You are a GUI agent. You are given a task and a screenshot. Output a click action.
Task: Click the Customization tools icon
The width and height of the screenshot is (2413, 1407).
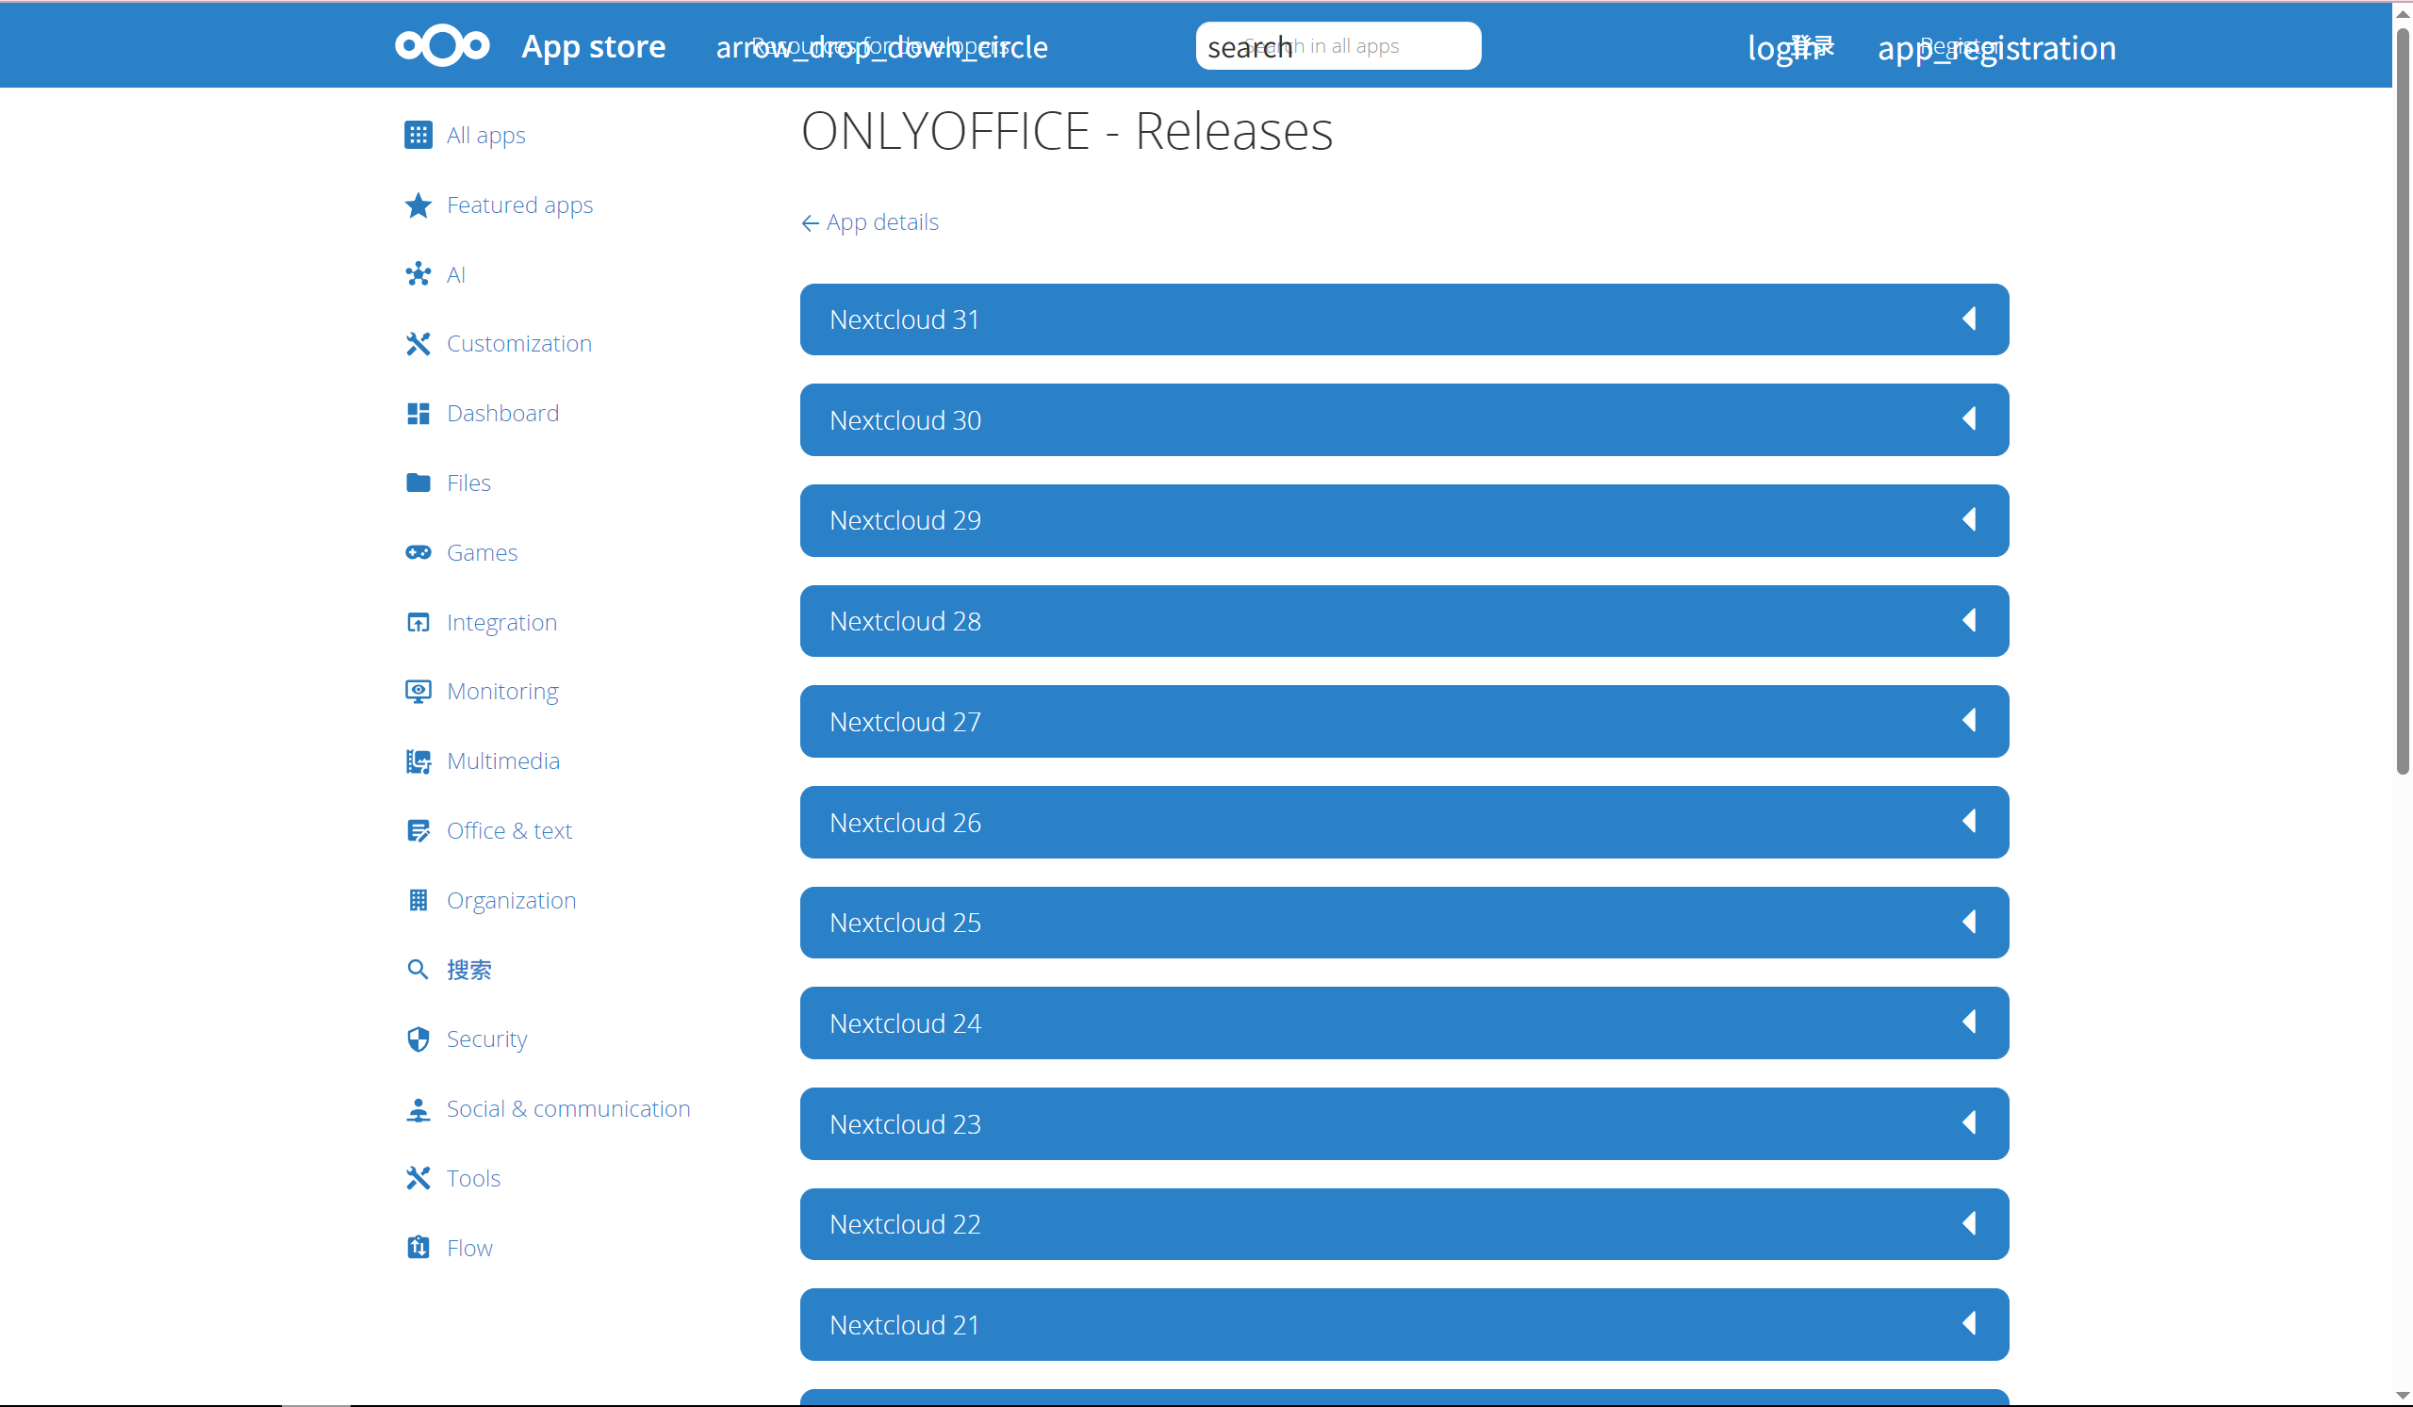click(418, 344)
